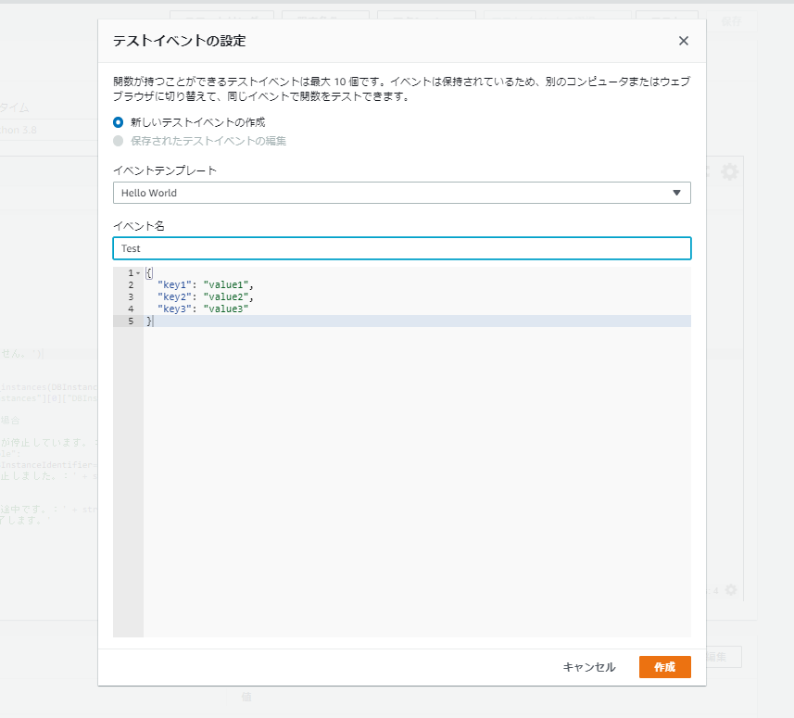794x718 pixels.
Task: Click the "key1": "value1" line in editor
Action: [205, 285]
